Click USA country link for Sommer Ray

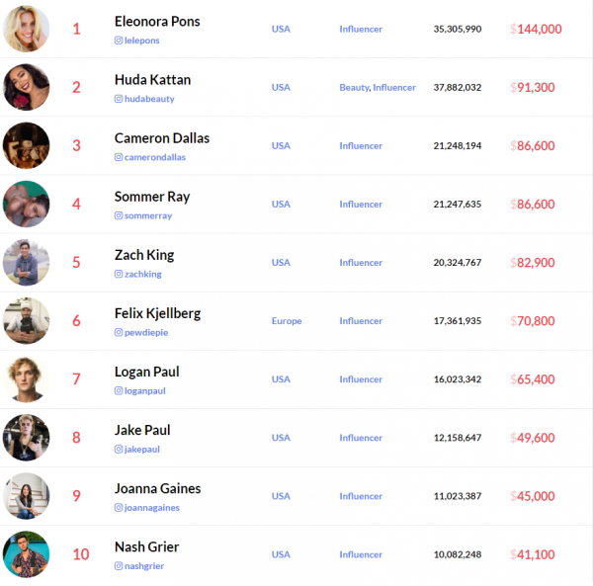pos(281,205)
